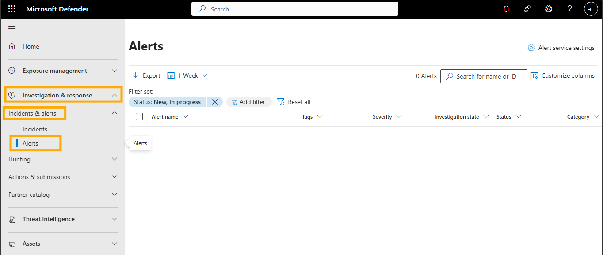
Task: Expand the Assets section chevron
Action: coord(114,244)
